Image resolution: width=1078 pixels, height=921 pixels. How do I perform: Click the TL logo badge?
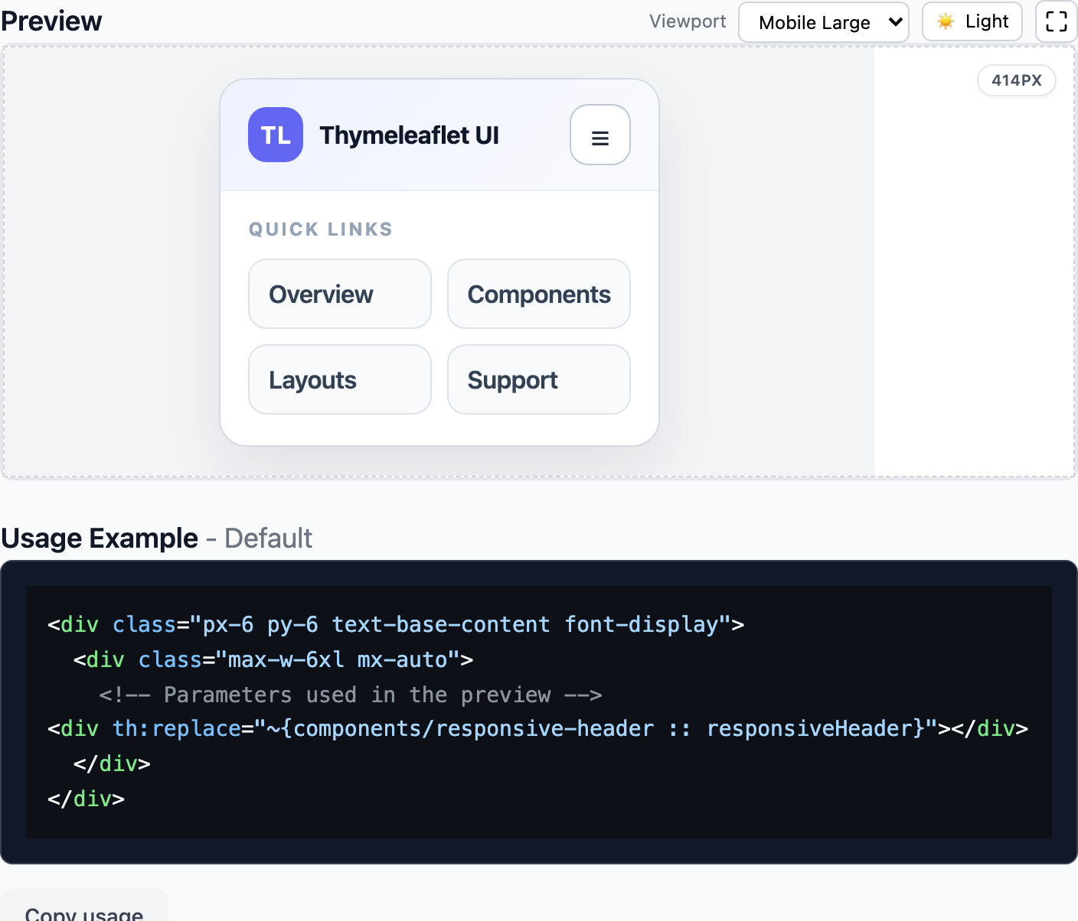[275, 135]
